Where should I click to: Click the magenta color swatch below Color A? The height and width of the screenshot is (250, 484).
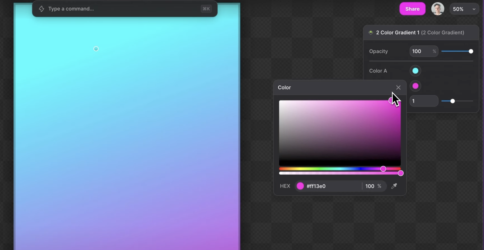click(415, 86)
